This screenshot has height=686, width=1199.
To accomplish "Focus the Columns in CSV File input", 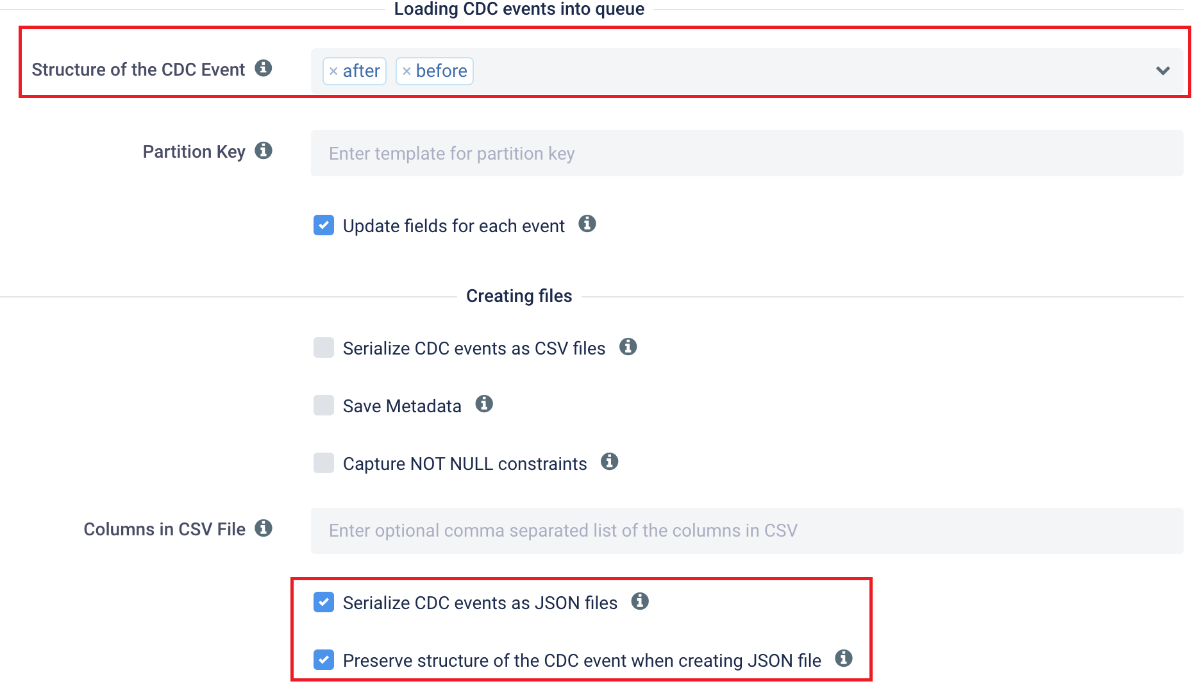I will click(x=747, y=531).
